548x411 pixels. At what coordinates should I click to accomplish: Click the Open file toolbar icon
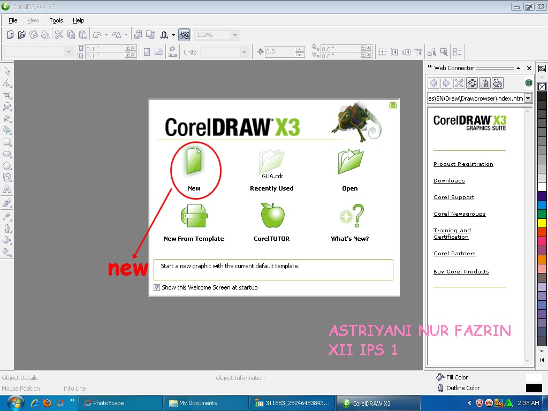click(x=22, y=35)
